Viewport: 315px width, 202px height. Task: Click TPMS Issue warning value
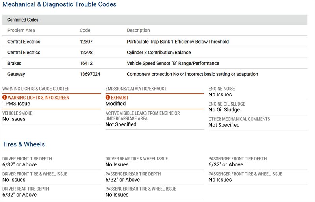(x=16, y=104)
